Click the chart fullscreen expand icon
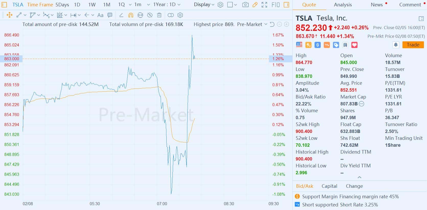The height and width of the screenshot is (210, 427). pos(264,5)
